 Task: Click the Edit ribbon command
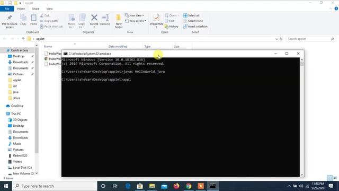(169, 21)
